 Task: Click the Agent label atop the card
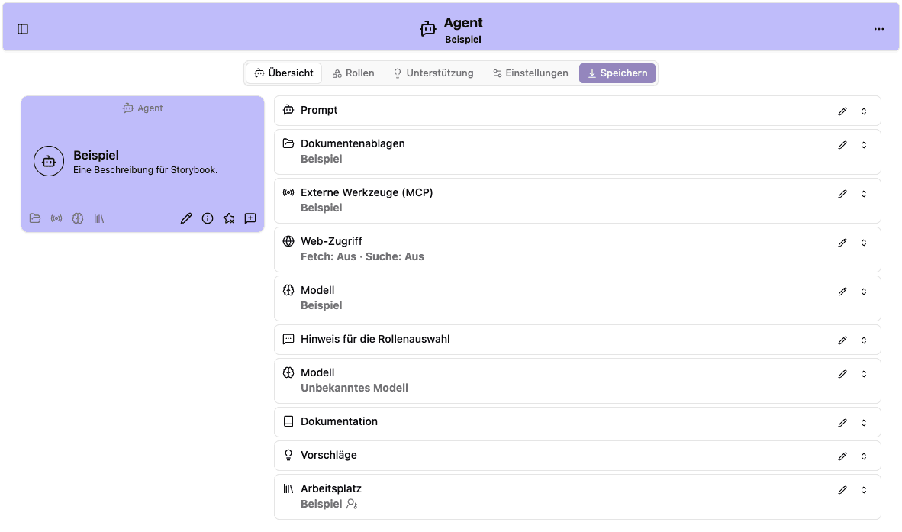click(143, 108)
